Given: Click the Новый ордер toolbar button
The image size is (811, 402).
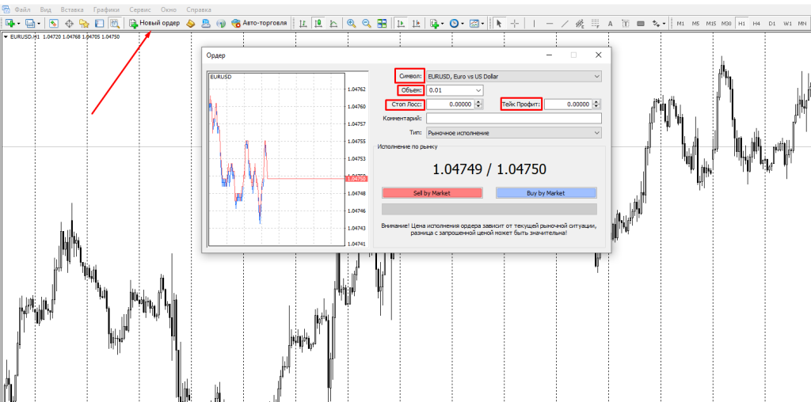Looking at the screenshot, I should coord(154,23).
